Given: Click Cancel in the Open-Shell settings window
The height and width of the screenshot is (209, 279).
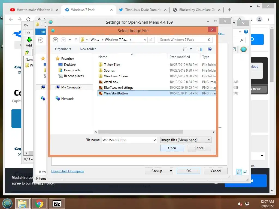Looking at the screenshot, I should (x=216, y=171).
